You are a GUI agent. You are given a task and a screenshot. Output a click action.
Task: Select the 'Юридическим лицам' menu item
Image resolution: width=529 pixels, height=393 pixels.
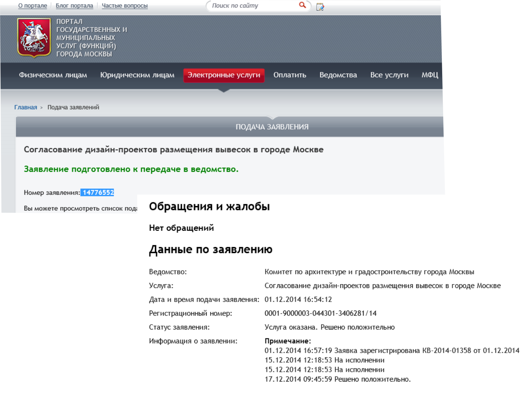pyautogui.click(x=137, y=75)
